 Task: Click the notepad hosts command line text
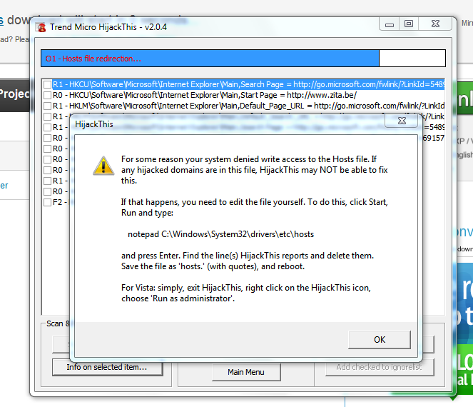[221, 234]
